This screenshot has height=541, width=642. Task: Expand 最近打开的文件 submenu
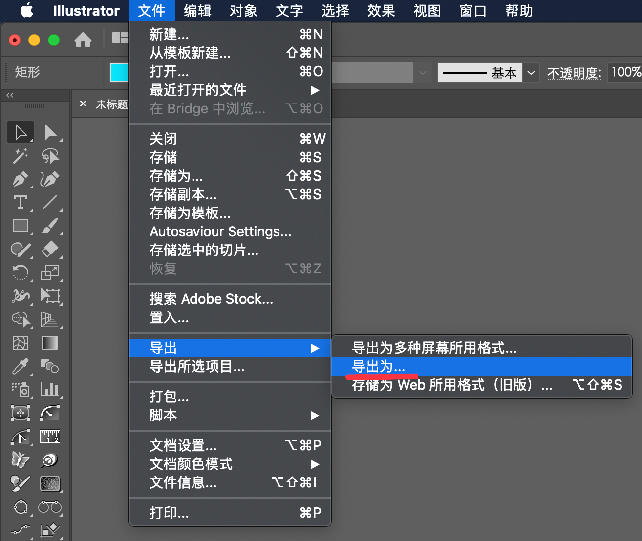230,90
